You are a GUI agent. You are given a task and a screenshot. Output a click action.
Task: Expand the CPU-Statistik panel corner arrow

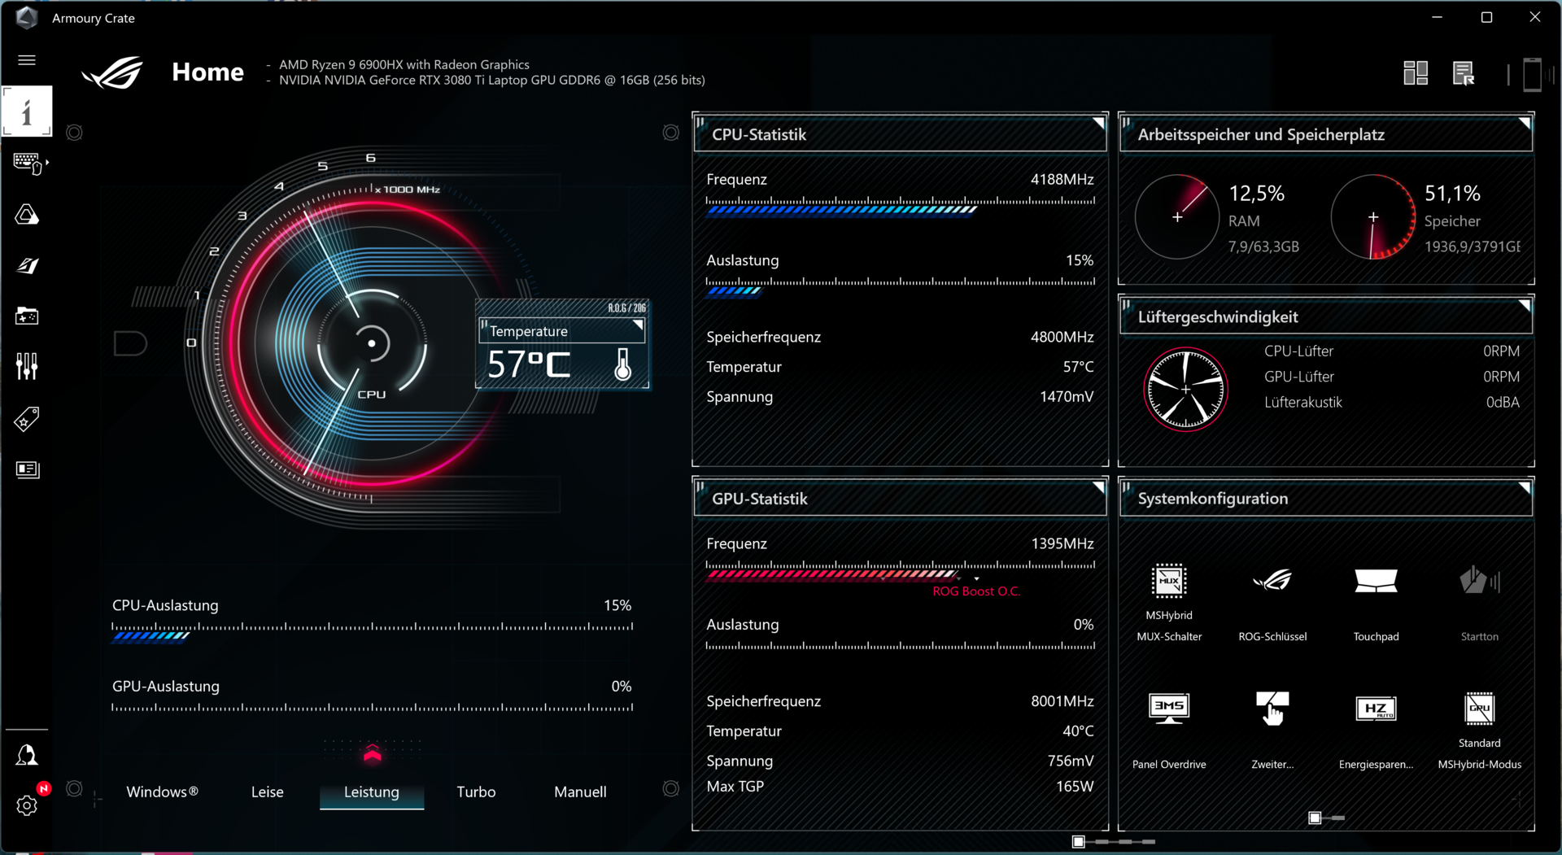(1098, 124)
